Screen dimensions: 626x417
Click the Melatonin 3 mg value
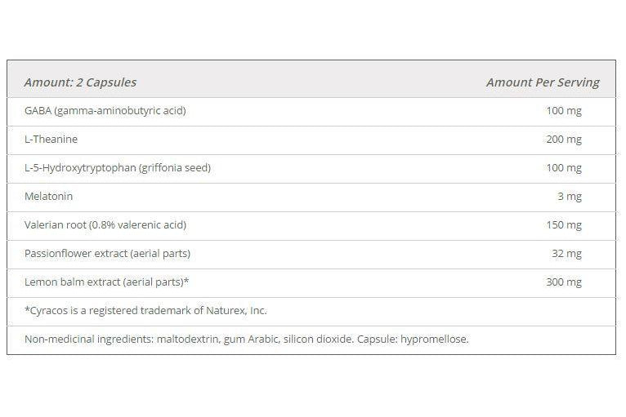(x=570, y=197)
